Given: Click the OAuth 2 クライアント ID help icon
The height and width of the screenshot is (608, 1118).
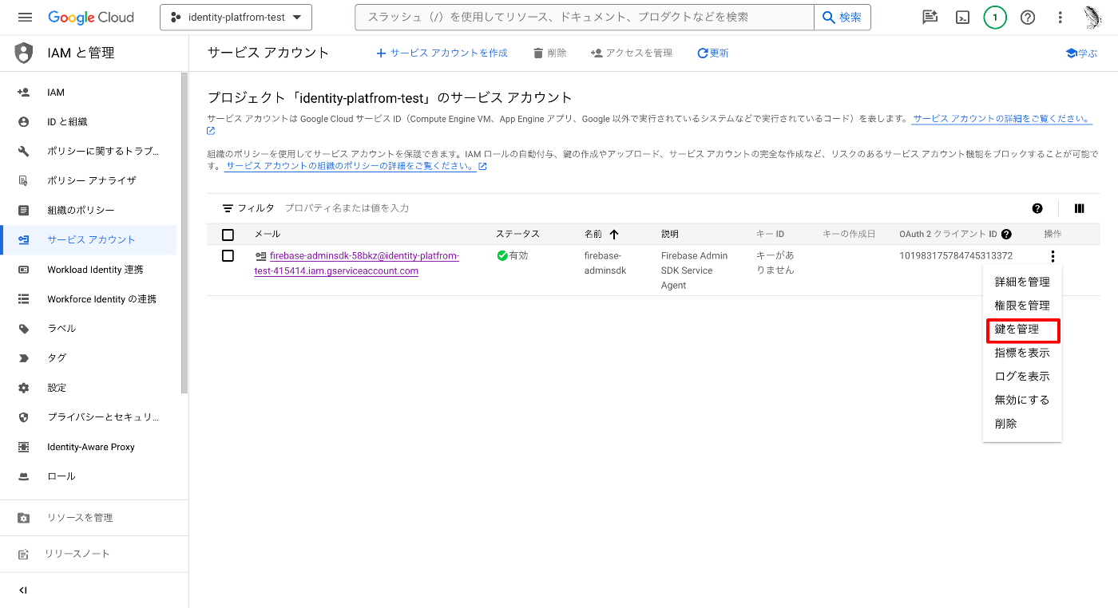Looking at the screenshot, I should point(1006,235).
